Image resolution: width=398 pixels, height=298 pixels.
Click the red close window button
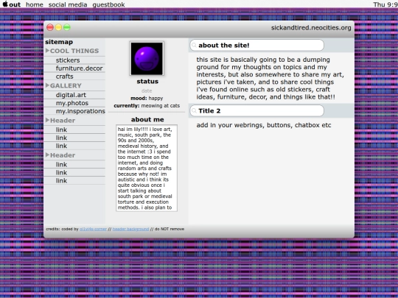click(x=50, y=27)
